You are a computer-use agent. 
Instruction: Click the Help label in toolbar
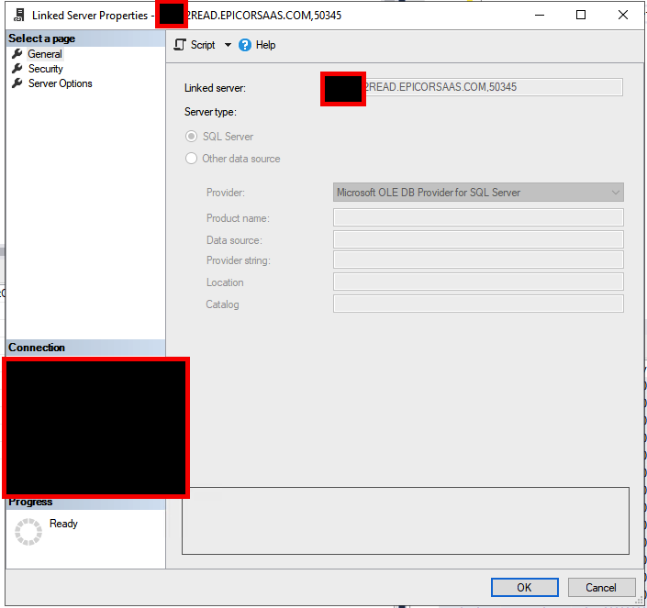point(265,45)
